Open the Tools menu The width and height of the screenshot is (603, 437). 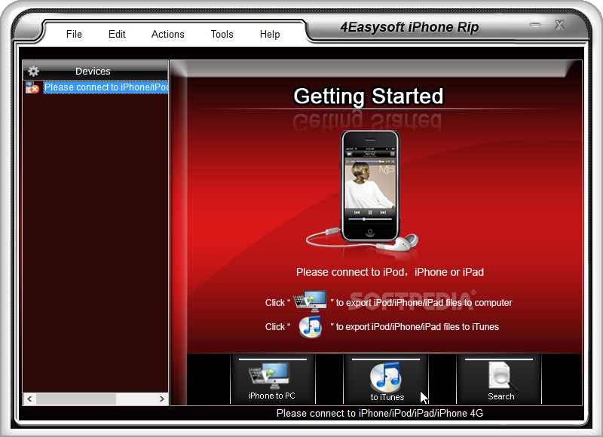coord(222,34)
